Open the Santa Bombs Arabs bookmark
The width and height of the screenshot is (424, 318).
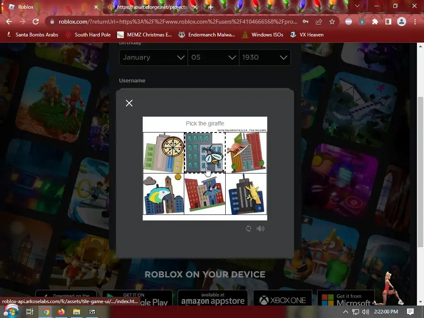32,35
